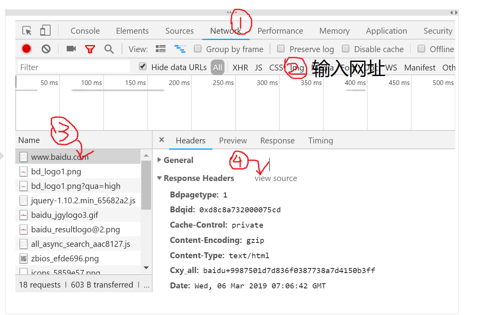
Task: Capture screenshots camera icon
Action: click(71, 49)
